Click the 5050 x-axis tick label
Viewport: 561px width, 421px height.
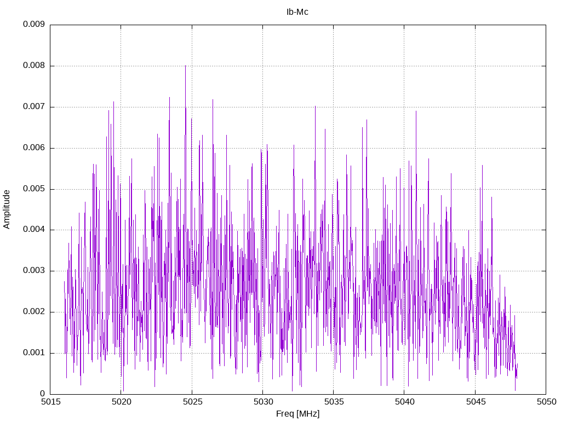pos(546,402)
